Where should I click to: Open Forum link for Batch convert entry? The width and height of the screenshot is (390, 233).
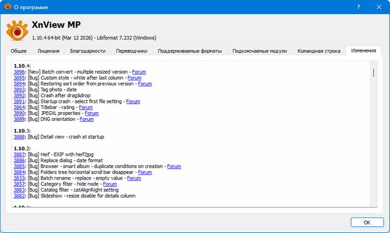click(x=139, y=72)
